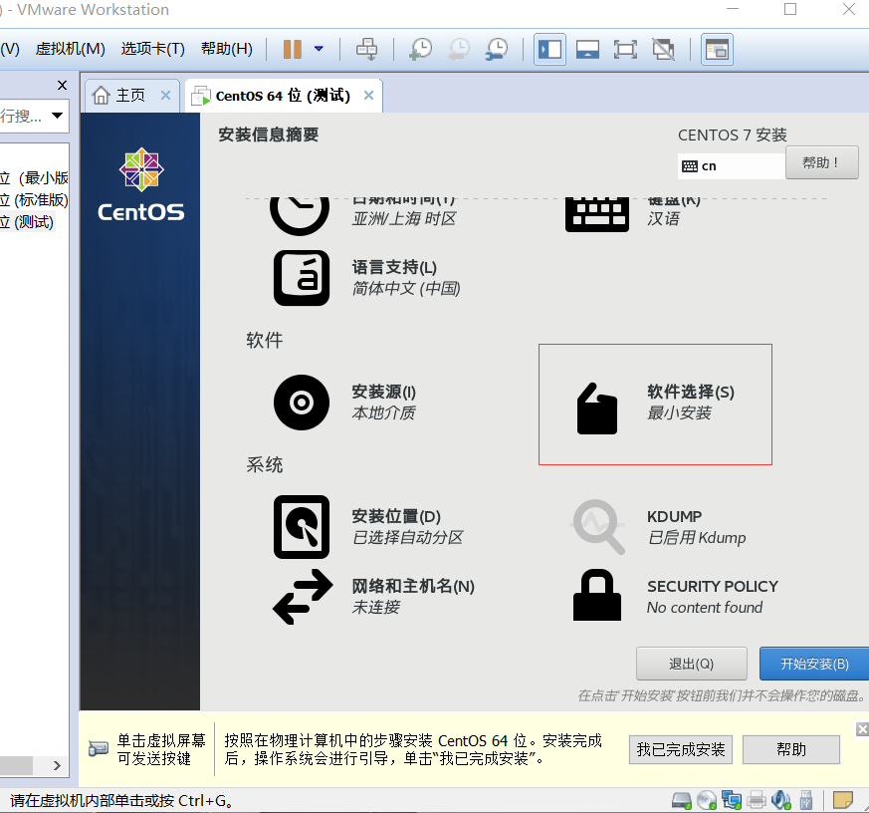This screenshot has height=813, width=869.
Task: Click the network adapter status bar icon
Action: (731, 800)
